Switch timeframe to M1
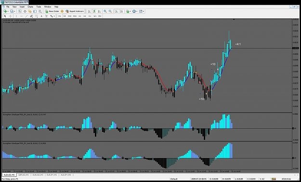The height and width of the screenshot is (182, 301). pos(60,16)
